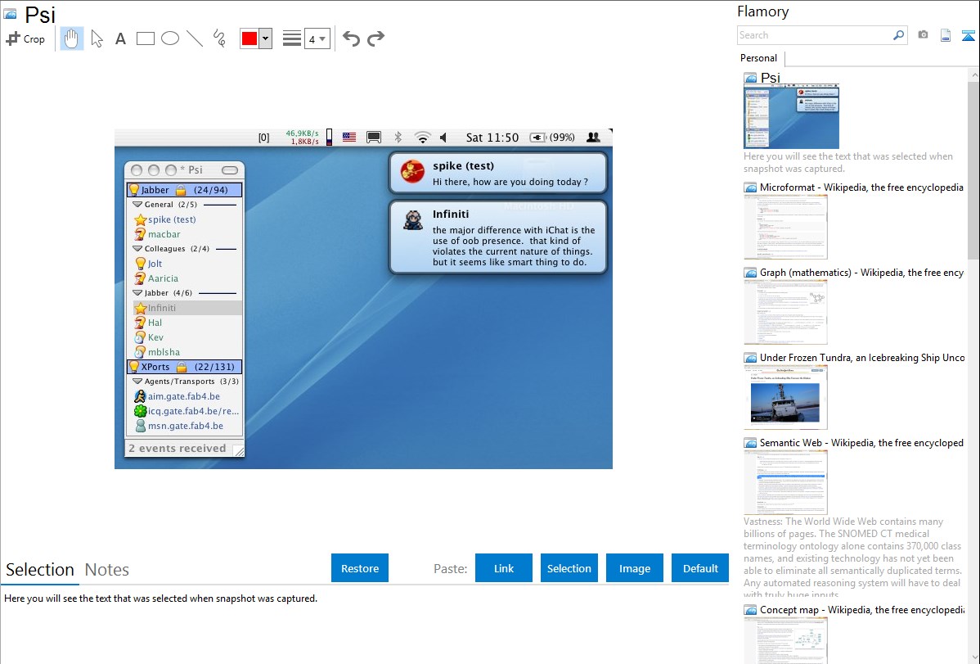Click the blue collapse panel icon
This screenshot has height=664, width=980.
coord(968,35)
